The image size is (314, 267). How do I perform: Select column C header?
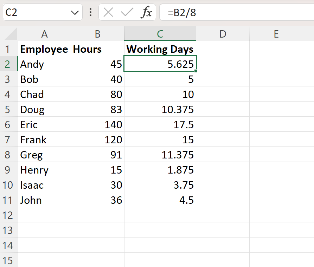pyautogui.click(x=160, y=34)
